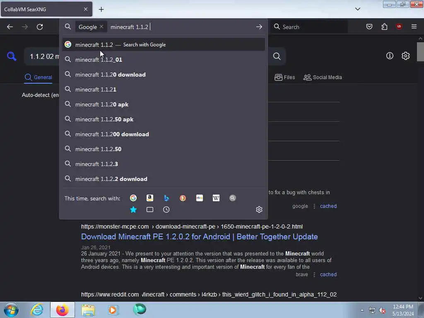This screenshot has width=424, height=318.
Task: Open SearXNG preferences gear icon
Action: 405,56
